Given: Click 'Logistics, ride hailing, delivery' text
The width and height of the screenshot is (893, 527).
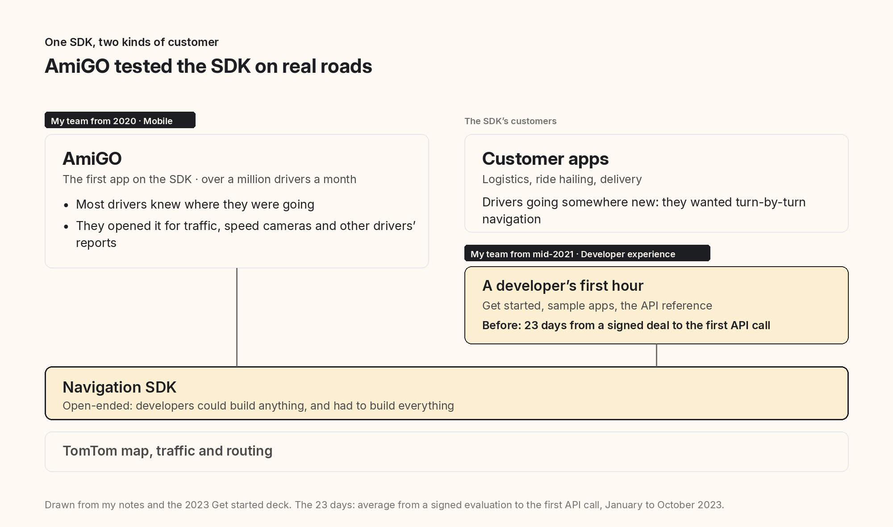Looking at the screenshot, I should tap(562, 179).
